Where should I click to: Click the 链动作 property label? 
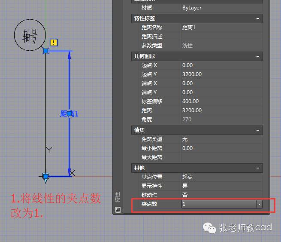[x=149, y=195]
